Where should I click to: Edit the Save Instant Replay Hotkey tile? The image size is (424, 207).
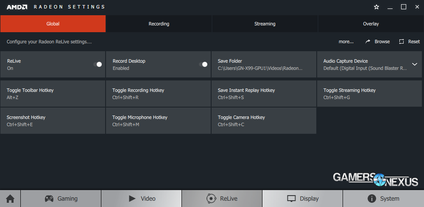pos(264,94)
